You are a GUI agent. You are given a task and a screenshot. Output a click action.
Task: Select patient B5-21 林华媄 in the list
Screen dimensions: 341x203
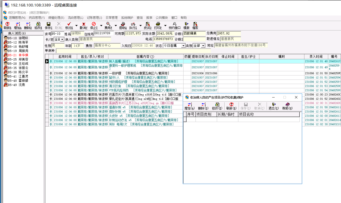click(18, 55)
